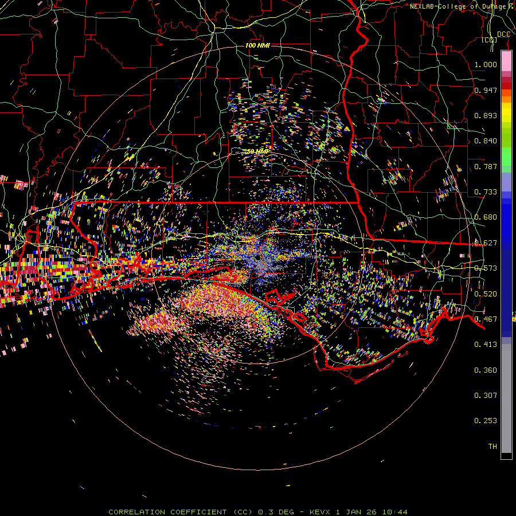516x516 pixels.
Task: Click the 0.627 scale value
Action: tap(486, 243)
